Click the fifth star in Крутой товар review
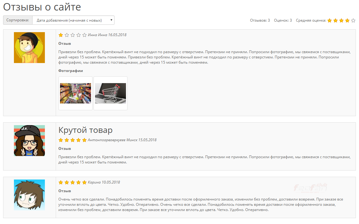The width and height of the screenshot is (359, 224). (84, 140)
